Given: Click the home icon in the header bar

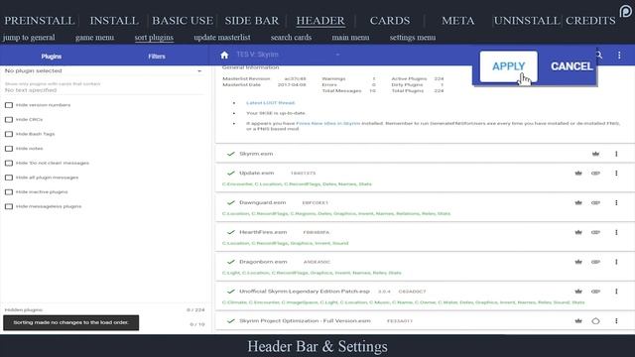Looking at the screenshot, I should coord(224,56).
